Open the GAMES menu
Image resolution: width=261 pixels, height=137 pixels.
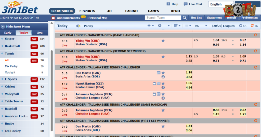(153, 11)
